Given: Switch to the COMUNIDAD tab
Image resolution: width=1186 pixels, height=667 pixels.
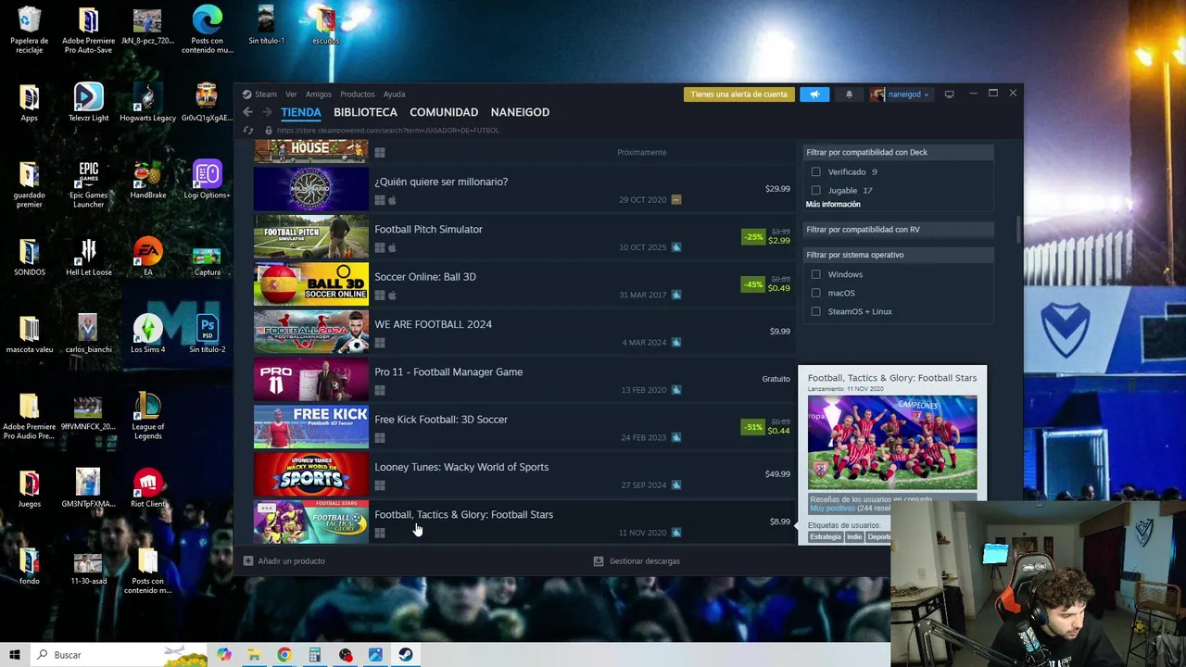Looking at the screenshot, I should click(x=444, y=112).
